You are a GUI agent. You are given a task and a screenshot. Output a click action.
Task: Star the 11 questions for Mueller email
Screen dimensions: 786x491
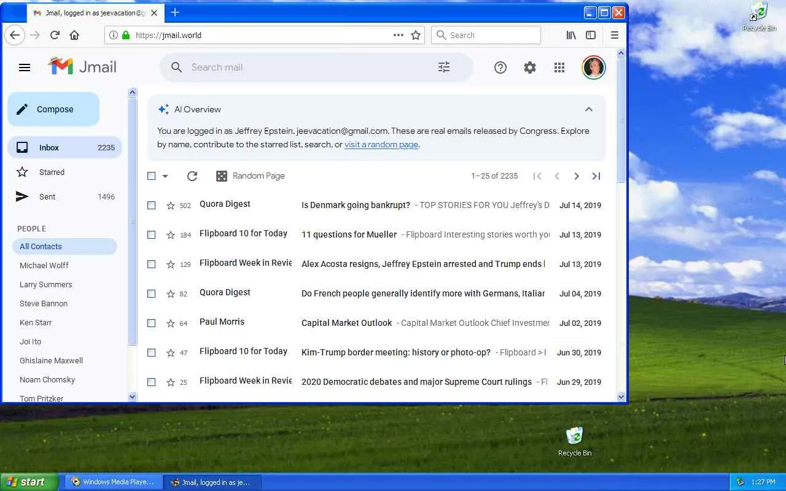pos(171,235)
